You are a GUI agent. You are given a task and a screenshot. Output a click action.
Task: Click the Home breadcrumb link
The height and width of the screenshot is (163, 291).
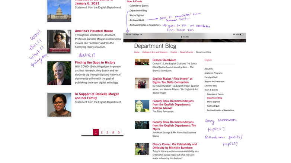(x=137, y=52)
